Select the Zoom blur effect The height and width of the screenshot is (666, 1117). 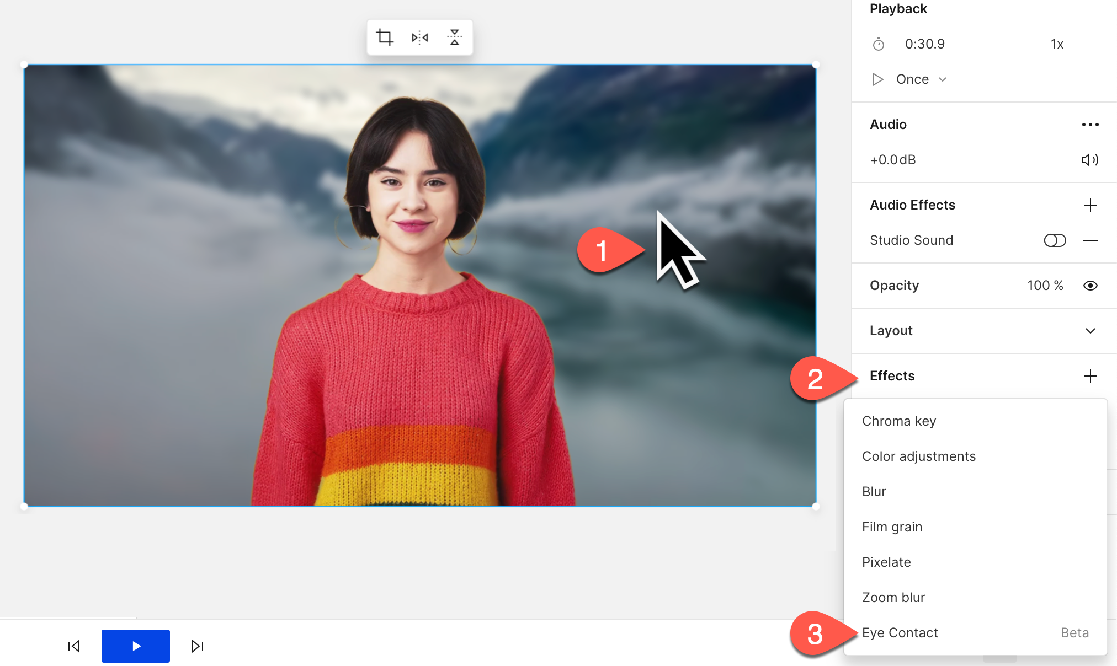click(x=894, y=596)
